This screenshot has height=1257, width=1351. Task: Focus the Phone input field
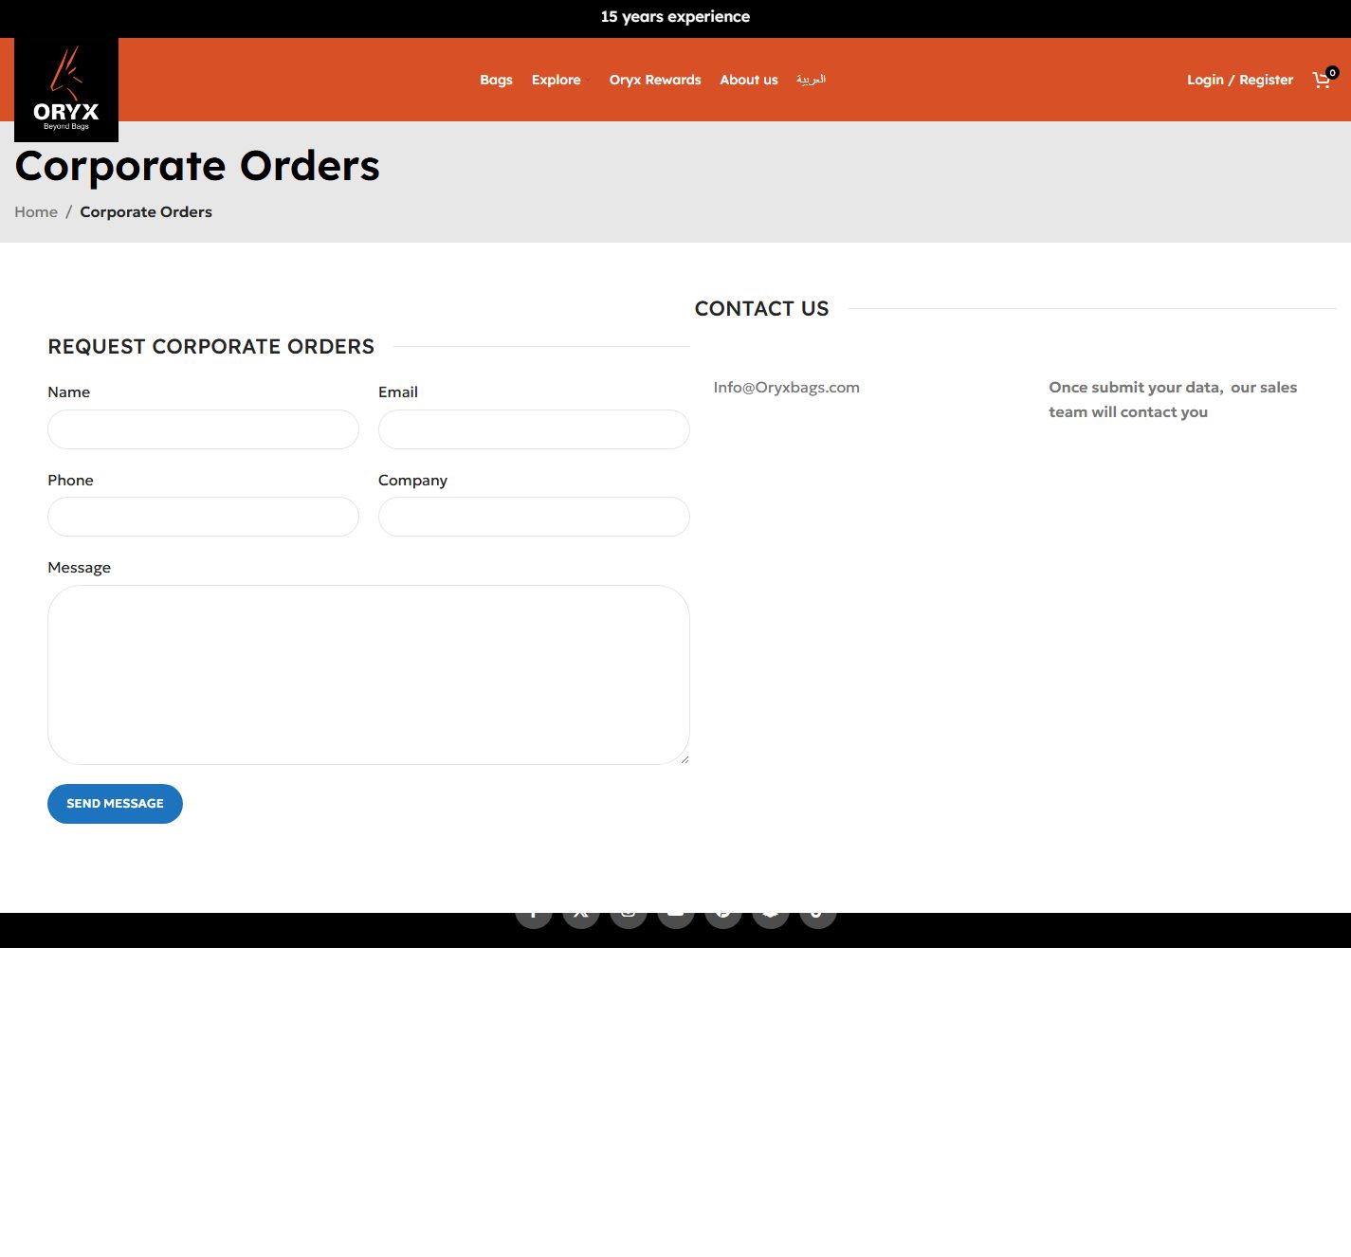tap(203, 517)
